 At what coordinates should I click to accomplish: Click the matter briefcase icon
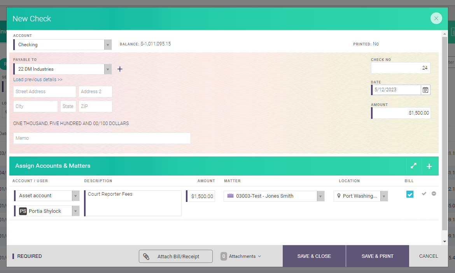click(230, 196)
